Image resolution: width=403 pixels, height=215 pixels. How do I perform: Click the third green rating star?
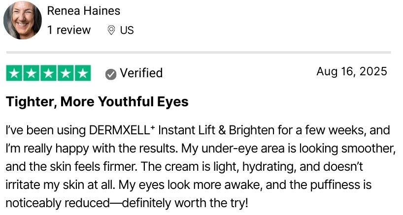pyautogui.click(x=48, y=73)
